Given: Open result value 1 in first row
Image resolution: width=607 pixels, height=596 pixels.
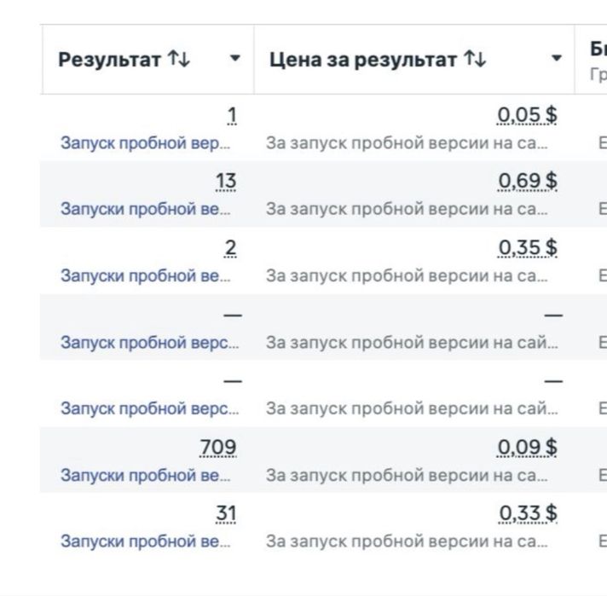Looking at the screenshot, I should tap(232, 115).
